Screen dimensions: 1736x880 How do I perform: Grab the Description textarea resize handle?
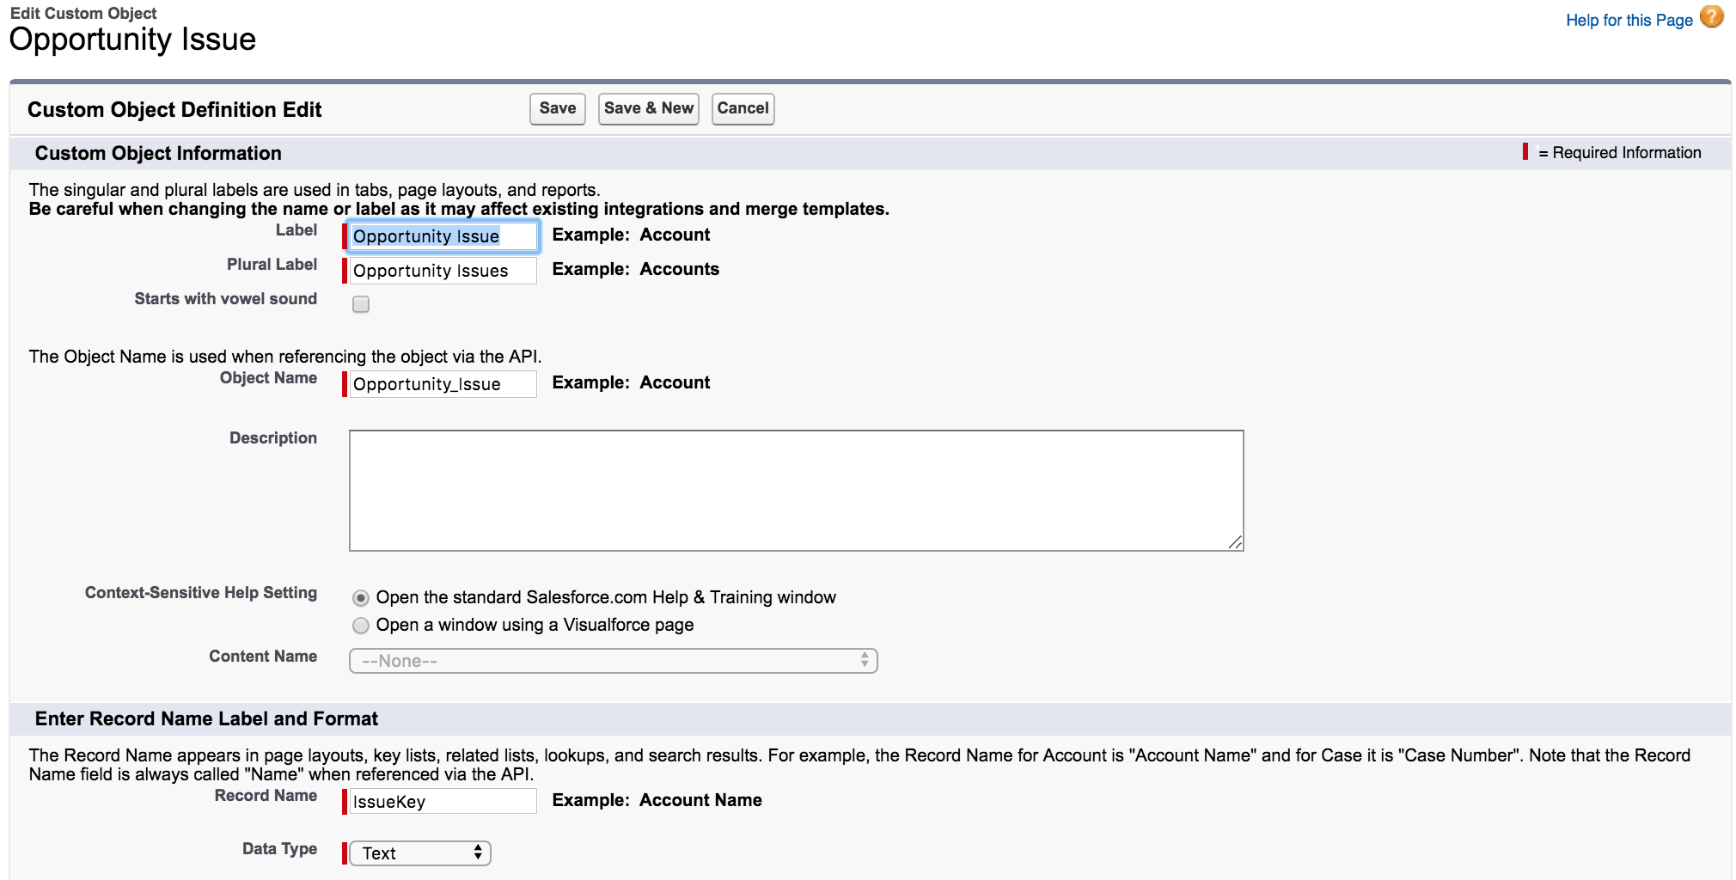point(1235,542)
